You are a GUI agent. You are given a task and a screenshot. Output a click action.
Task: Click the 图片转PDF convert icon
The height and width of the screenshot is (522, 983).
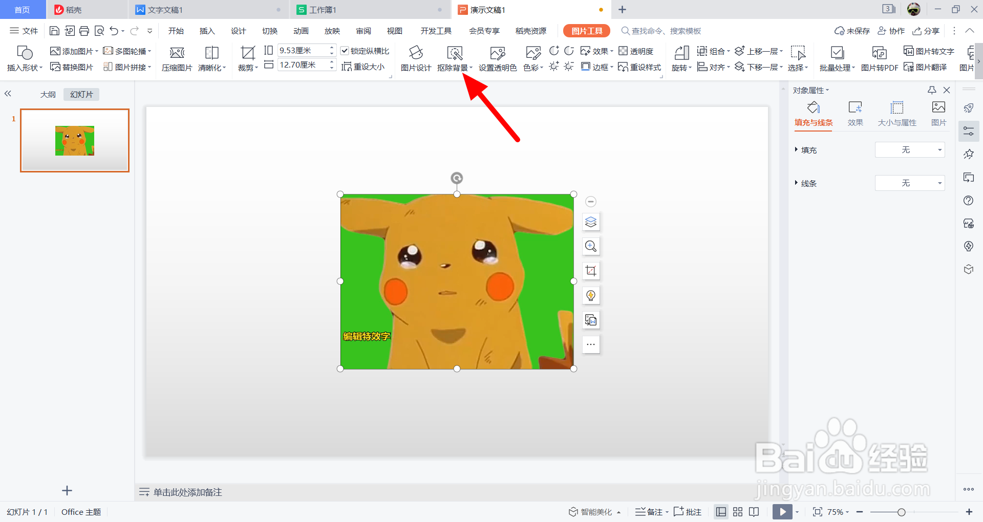point(879,53)
